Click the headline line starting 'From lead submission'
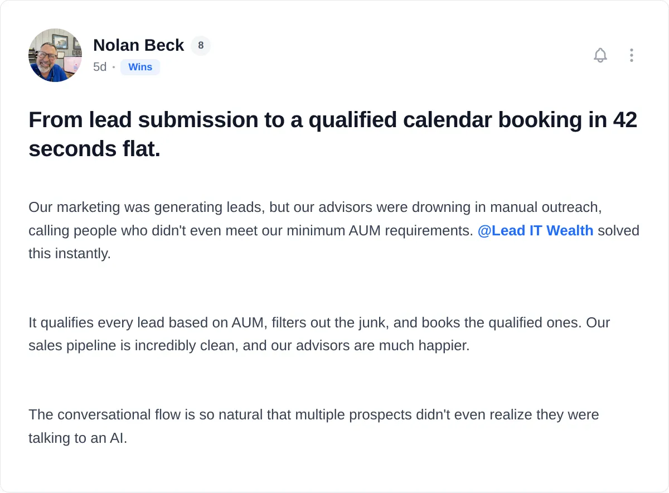This screenshot has height=493, width=669. coord(333,120)
